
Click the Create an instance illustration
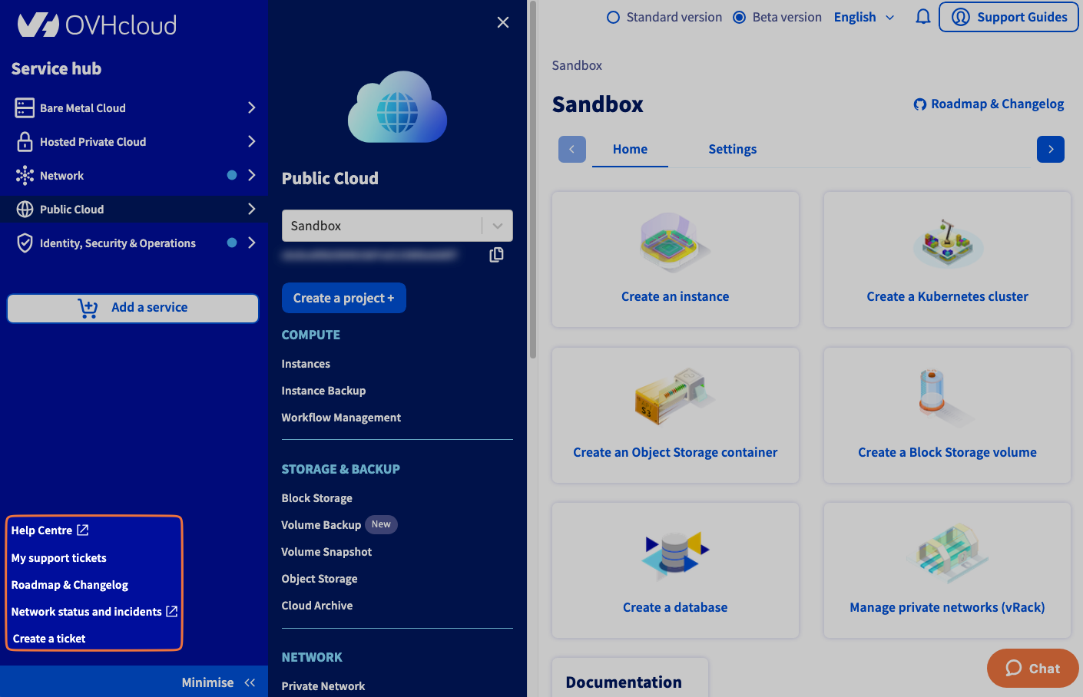675,243
